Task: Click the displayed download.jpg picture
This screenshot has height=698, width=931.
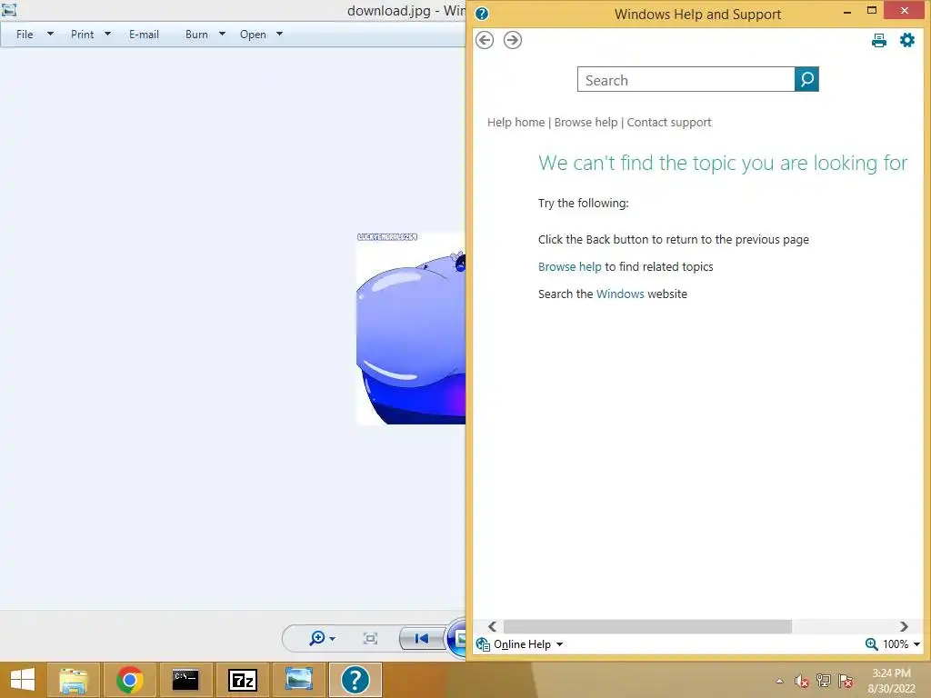Action: tap(411, 327)
